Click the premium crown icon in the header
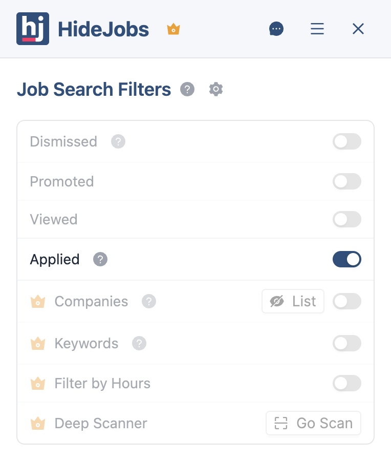 point(173,29)
